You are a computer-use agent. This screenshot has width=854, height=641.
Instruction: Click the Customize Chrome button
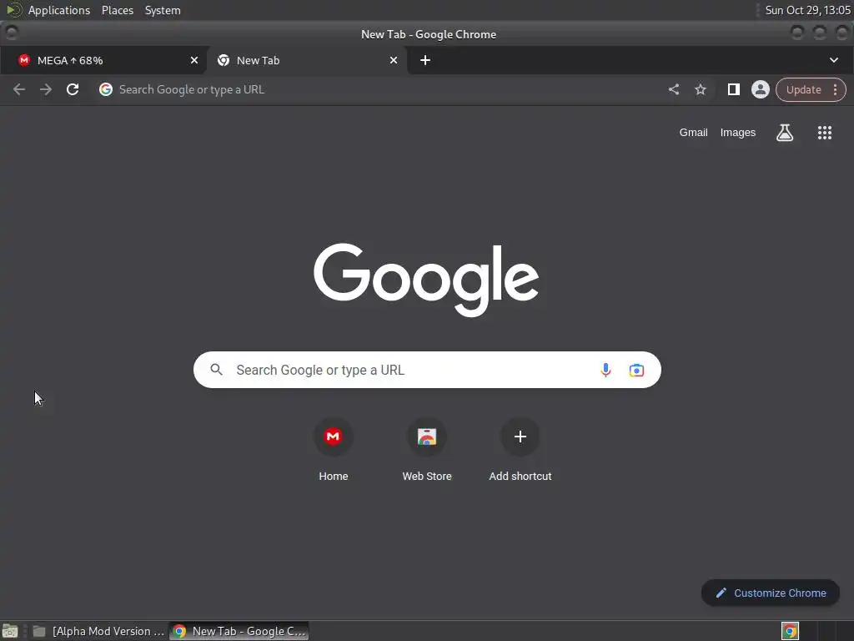[x=770, y=593]
